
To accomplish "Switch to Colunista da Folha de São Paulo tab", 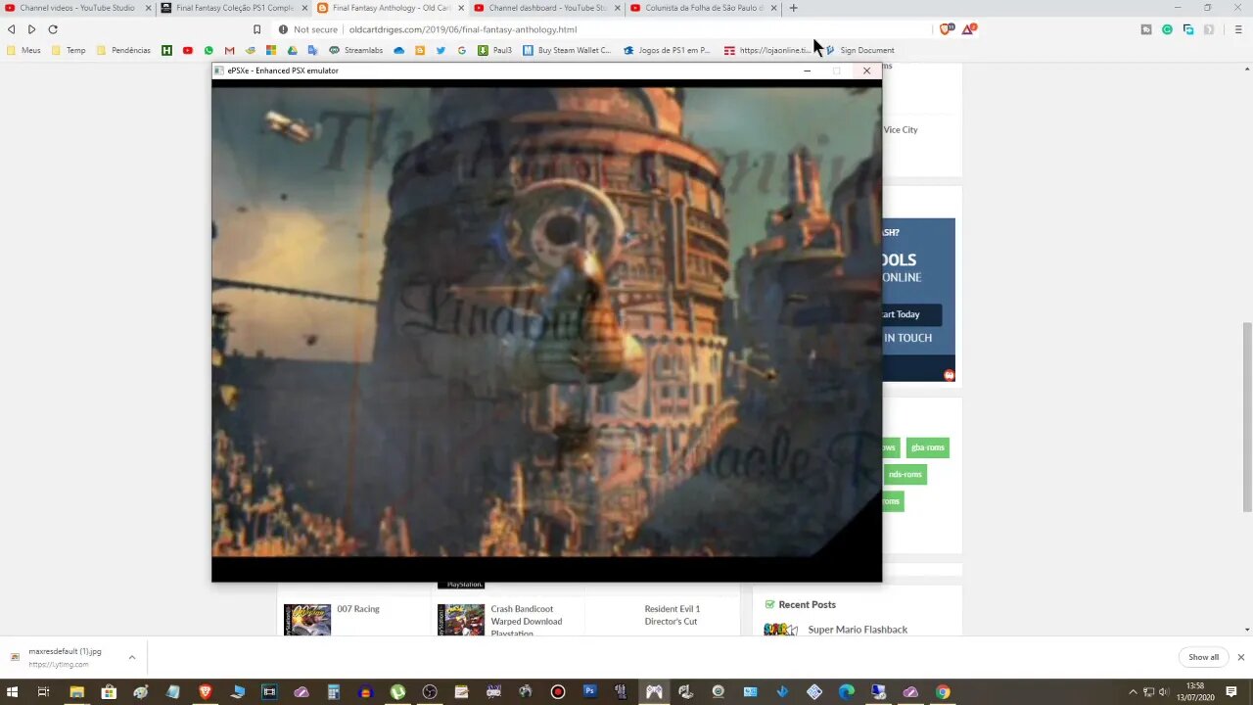I will click(703, 8).
